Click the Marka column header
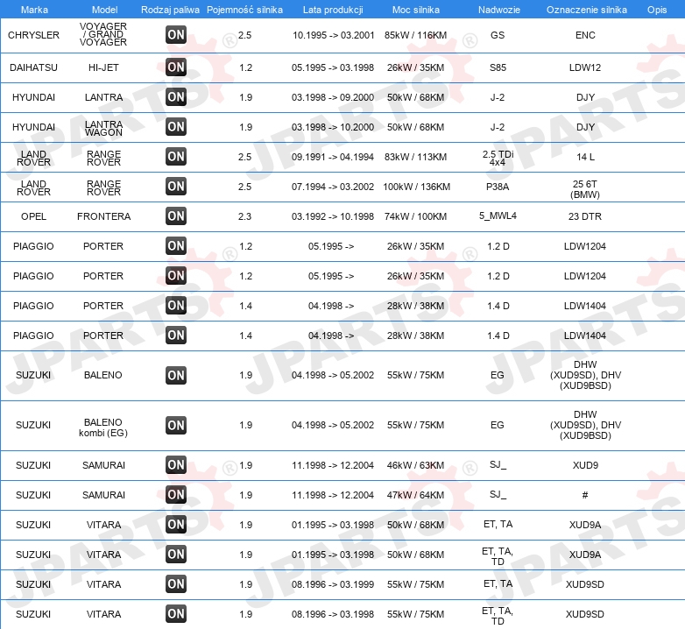This screenshot has width=685, height=629. point(34,10)
